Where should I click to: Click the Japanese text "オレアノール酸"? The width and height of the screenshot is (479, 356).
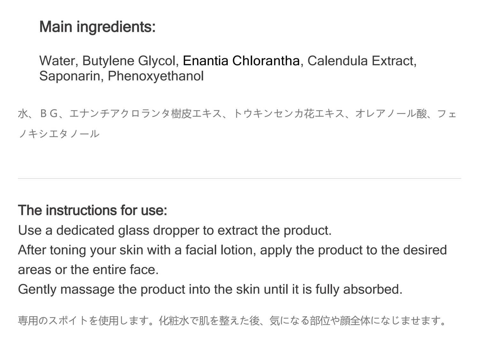(x=391, y=114)
